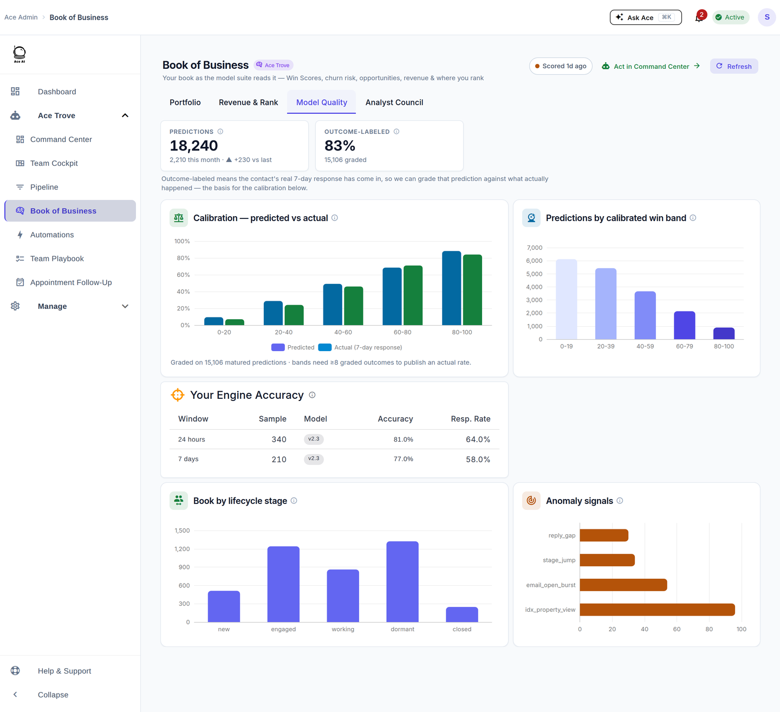Click the email_open_burst anomaly bar
Viewport: 780px width, 712px height.
tap(623, 585)
